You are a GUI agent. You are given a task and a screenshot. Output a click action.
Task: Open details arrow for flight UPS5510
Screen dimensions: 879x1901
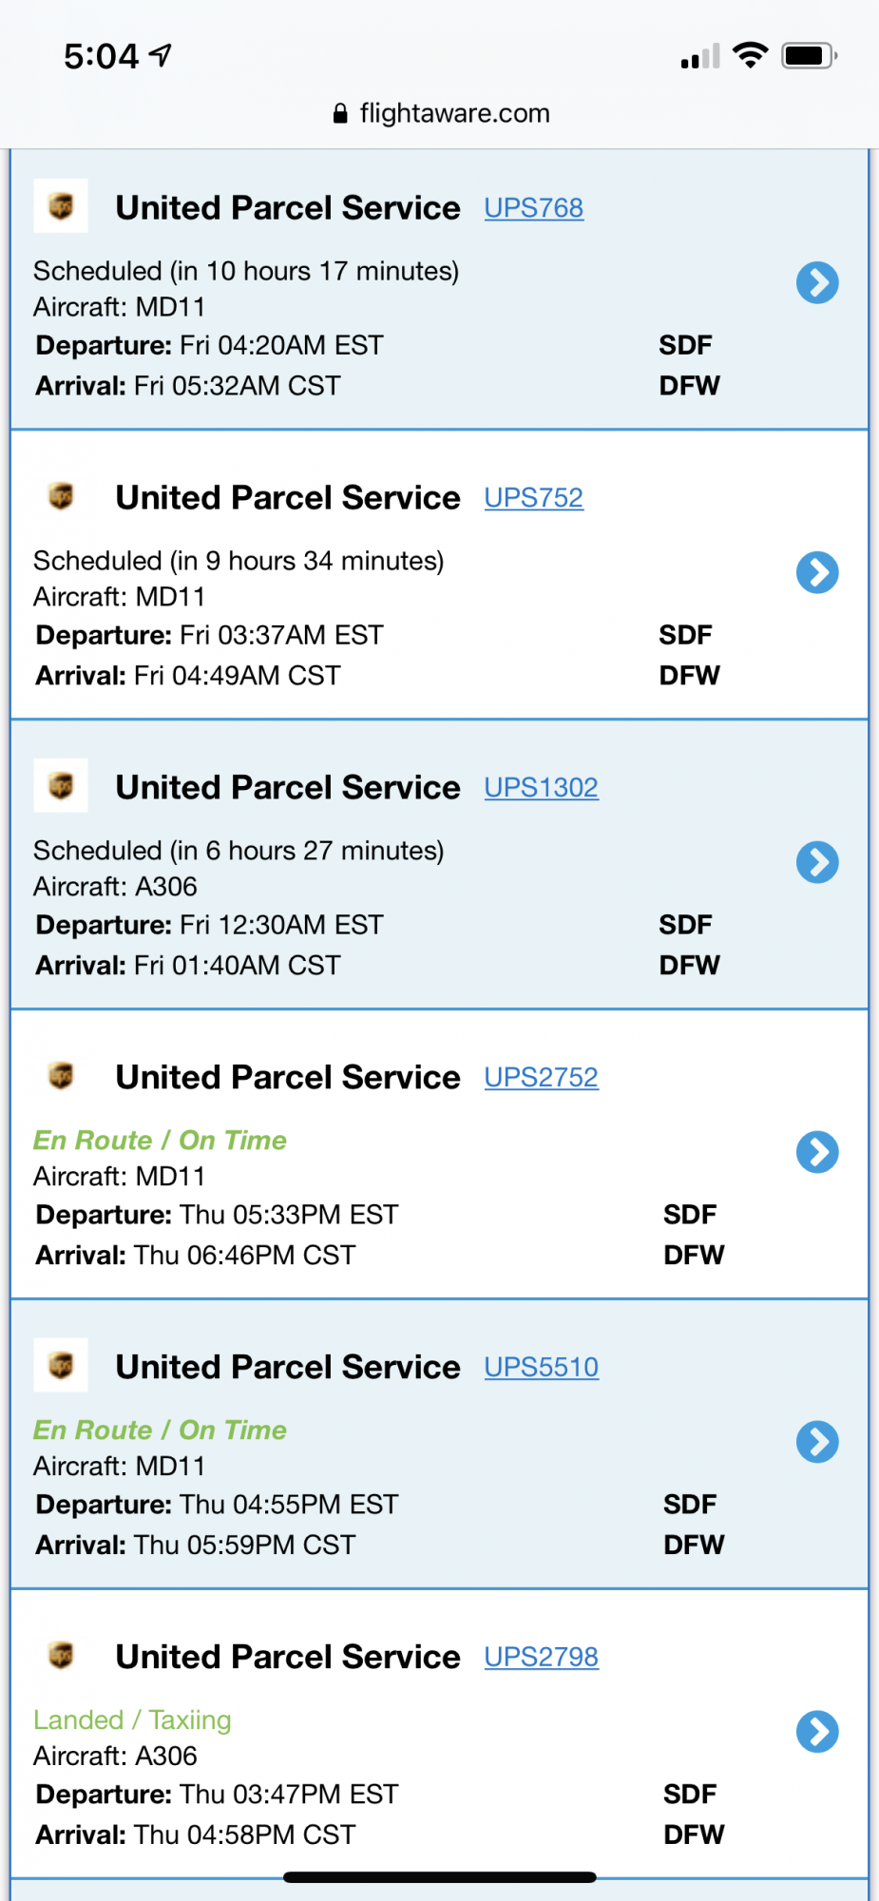coord(817,1442)
